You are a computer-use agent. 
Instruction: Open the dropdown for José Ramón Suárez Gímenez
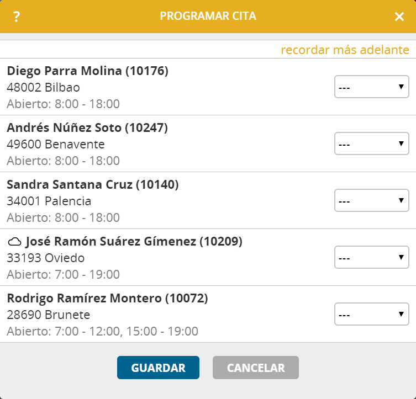click(371, 257)
